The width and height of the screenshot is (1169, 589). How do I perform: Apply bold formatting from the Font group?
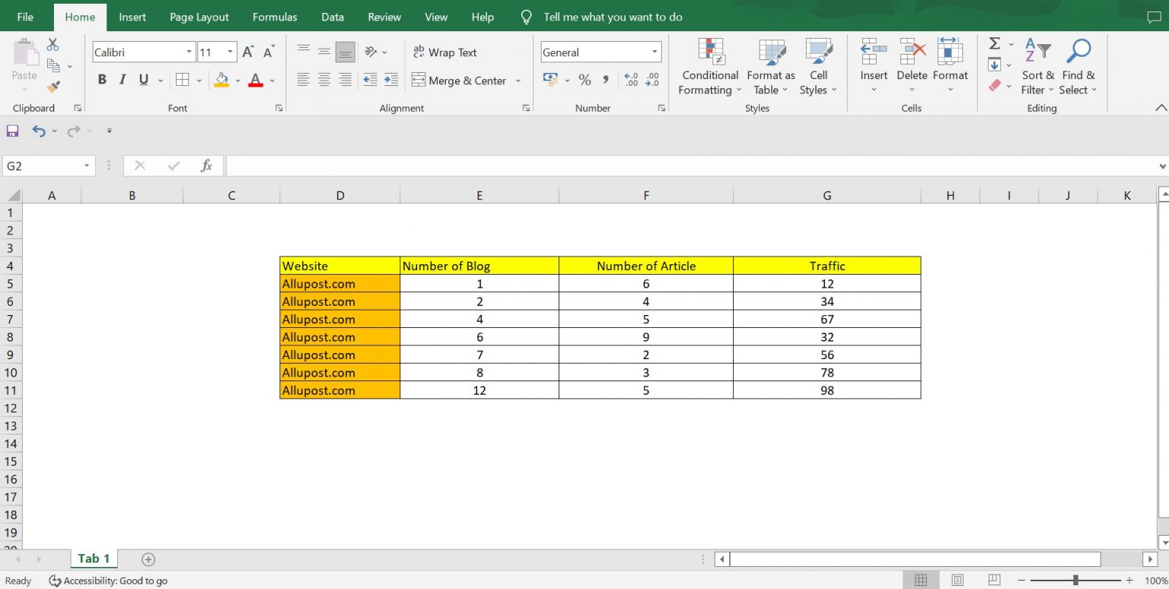point(102,79)
